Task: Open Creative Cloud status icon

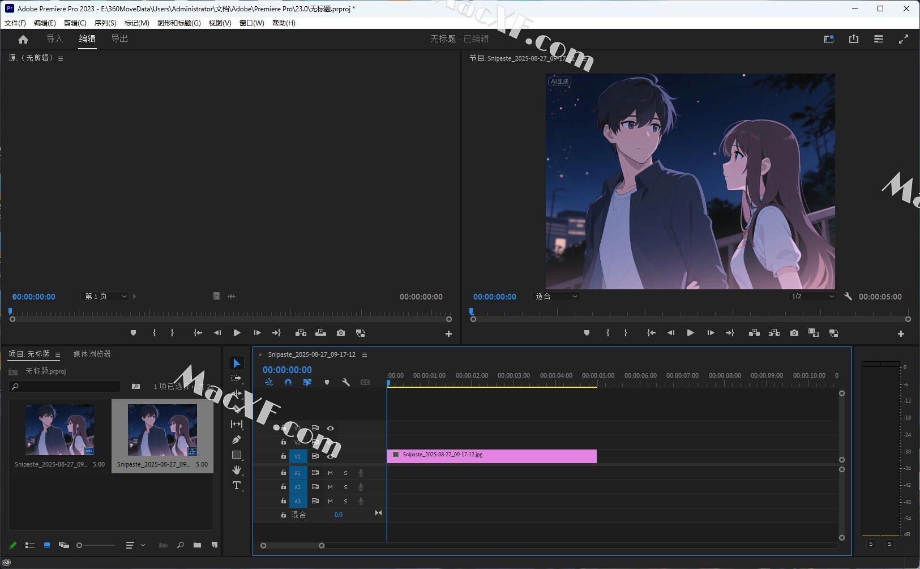Action: pos(7,563)
